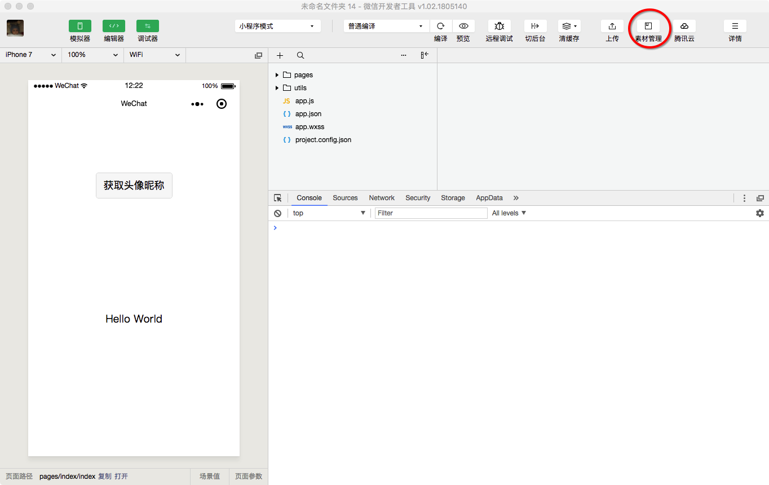Open the upload (上传) icon
769x485 pixels.
[612, 27]
